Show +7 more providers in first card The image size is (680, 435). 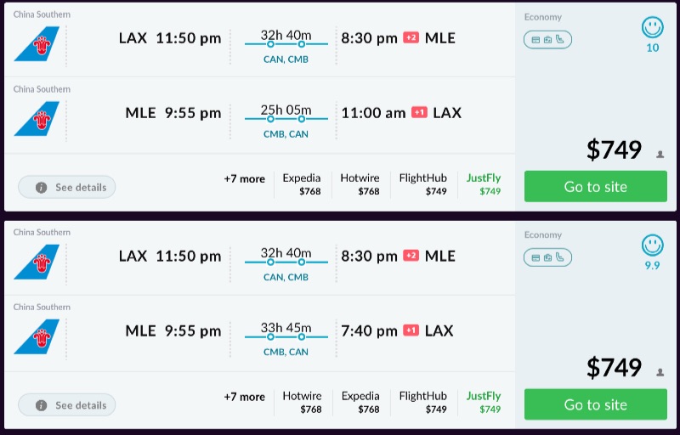coord(244,178)
